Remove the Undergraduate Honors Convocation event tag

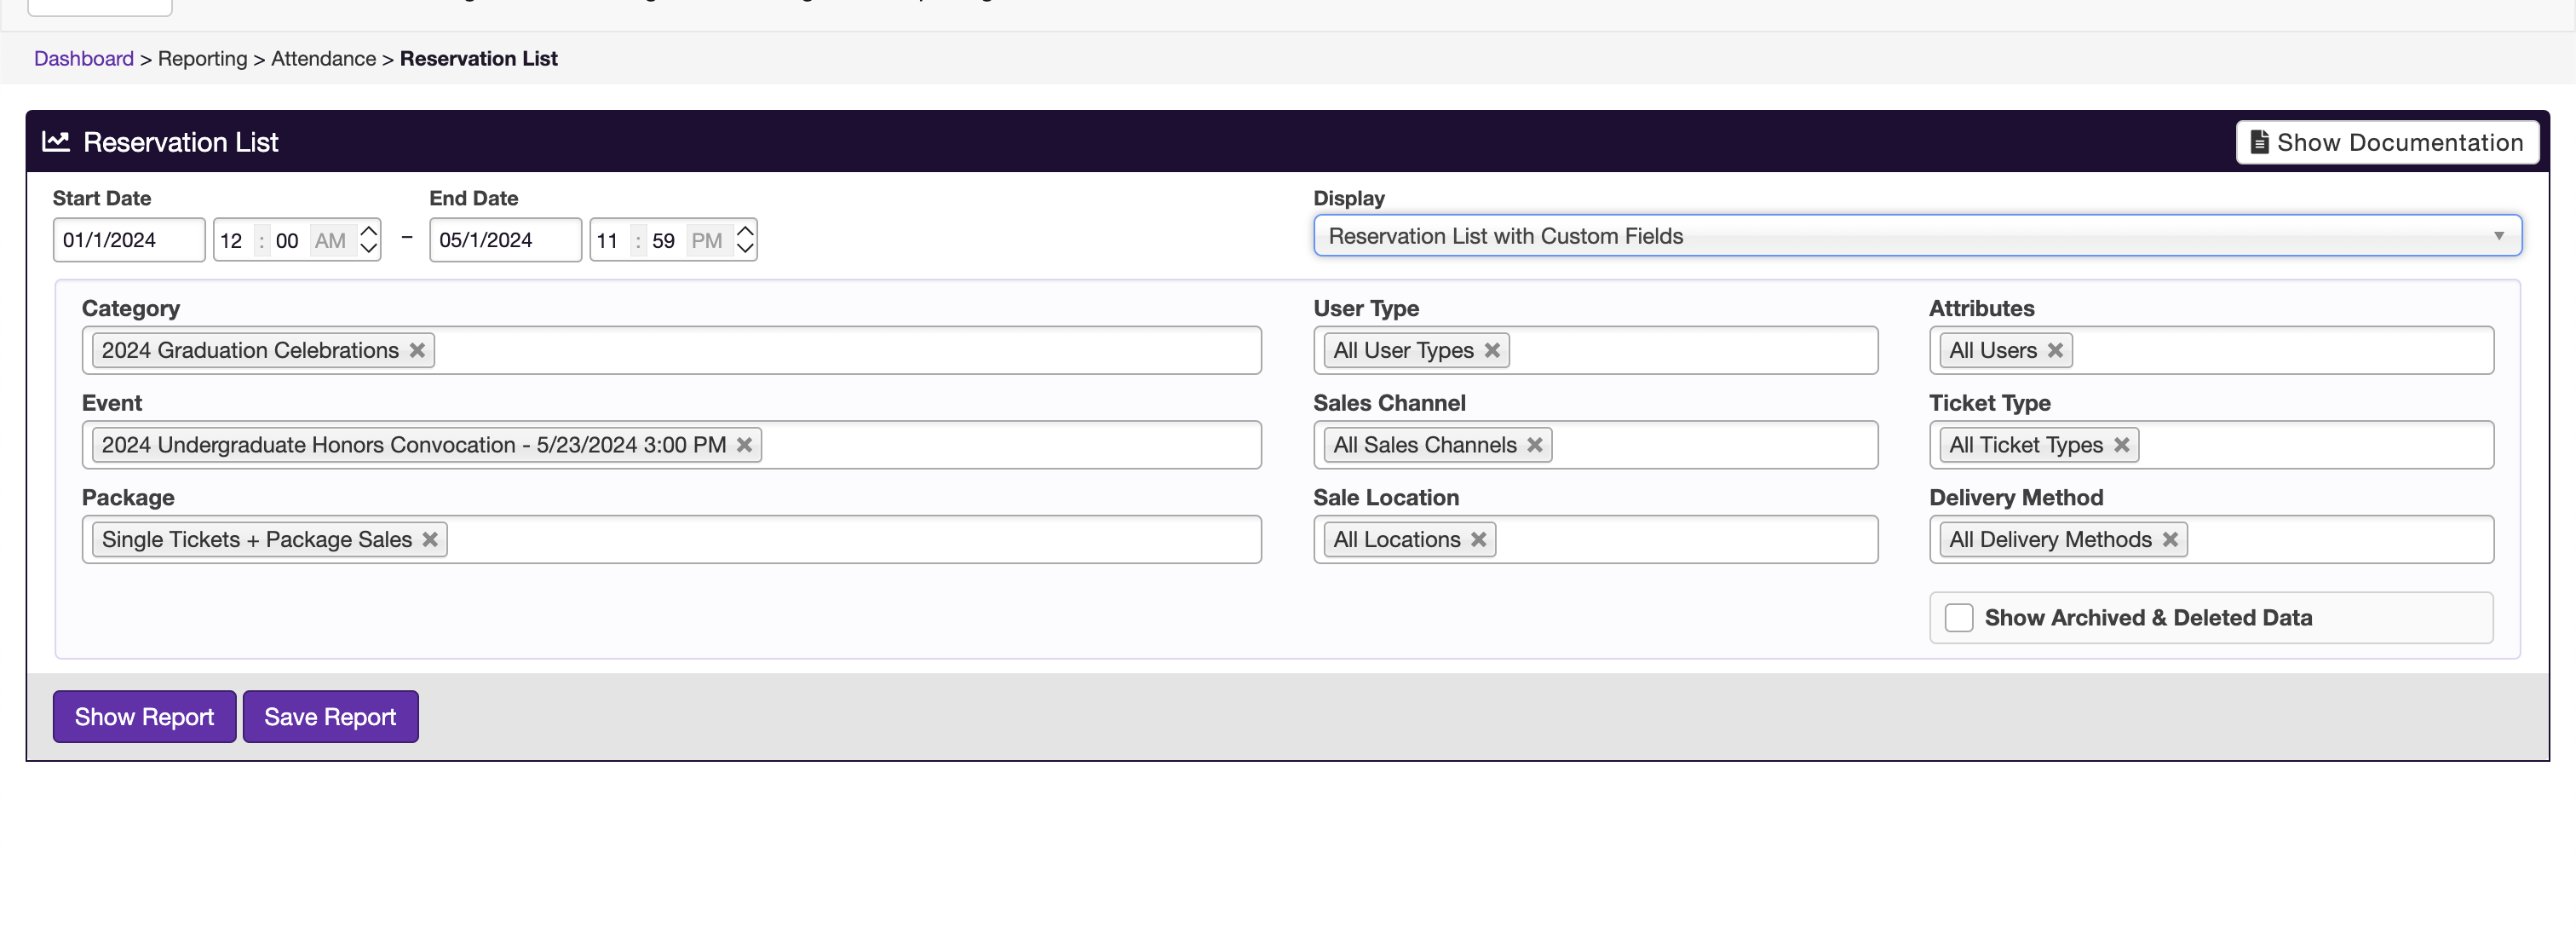744,445
